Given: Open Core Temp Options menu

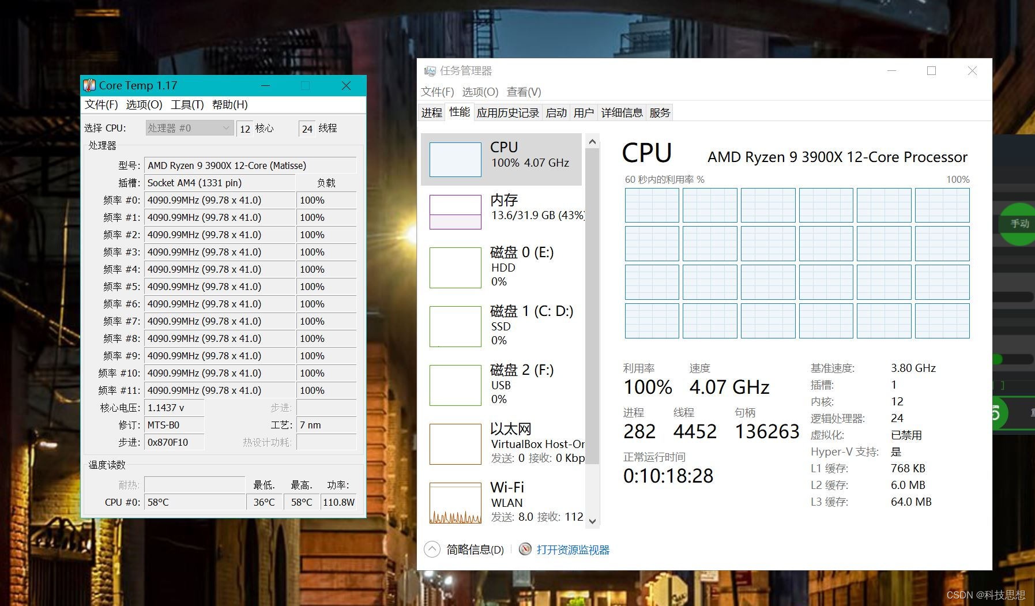Looking at the screenshot, I should tap(144, 104).
